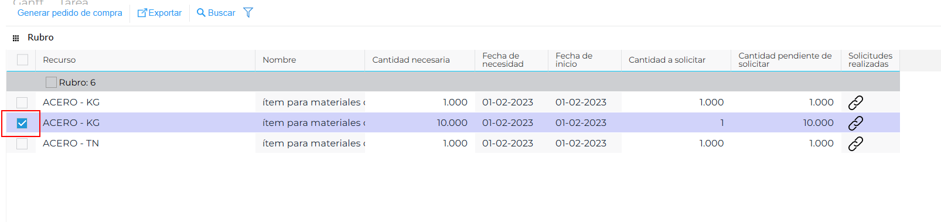Toggle the select-all checkbox in header
The width and height of the screenshot is (941, 222).
pyautogui.click(x=22, y=60)
